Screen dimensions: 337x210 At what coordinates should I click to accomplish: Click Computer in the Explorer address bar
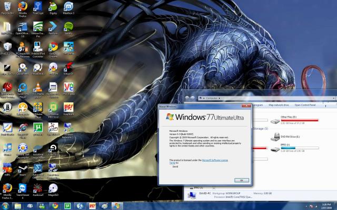pyautogui.click(x=212, y=98)
